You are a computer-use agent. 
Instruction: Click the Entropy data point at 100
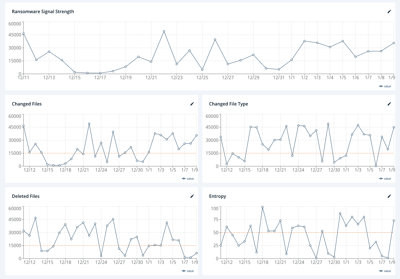coord(262,207)
